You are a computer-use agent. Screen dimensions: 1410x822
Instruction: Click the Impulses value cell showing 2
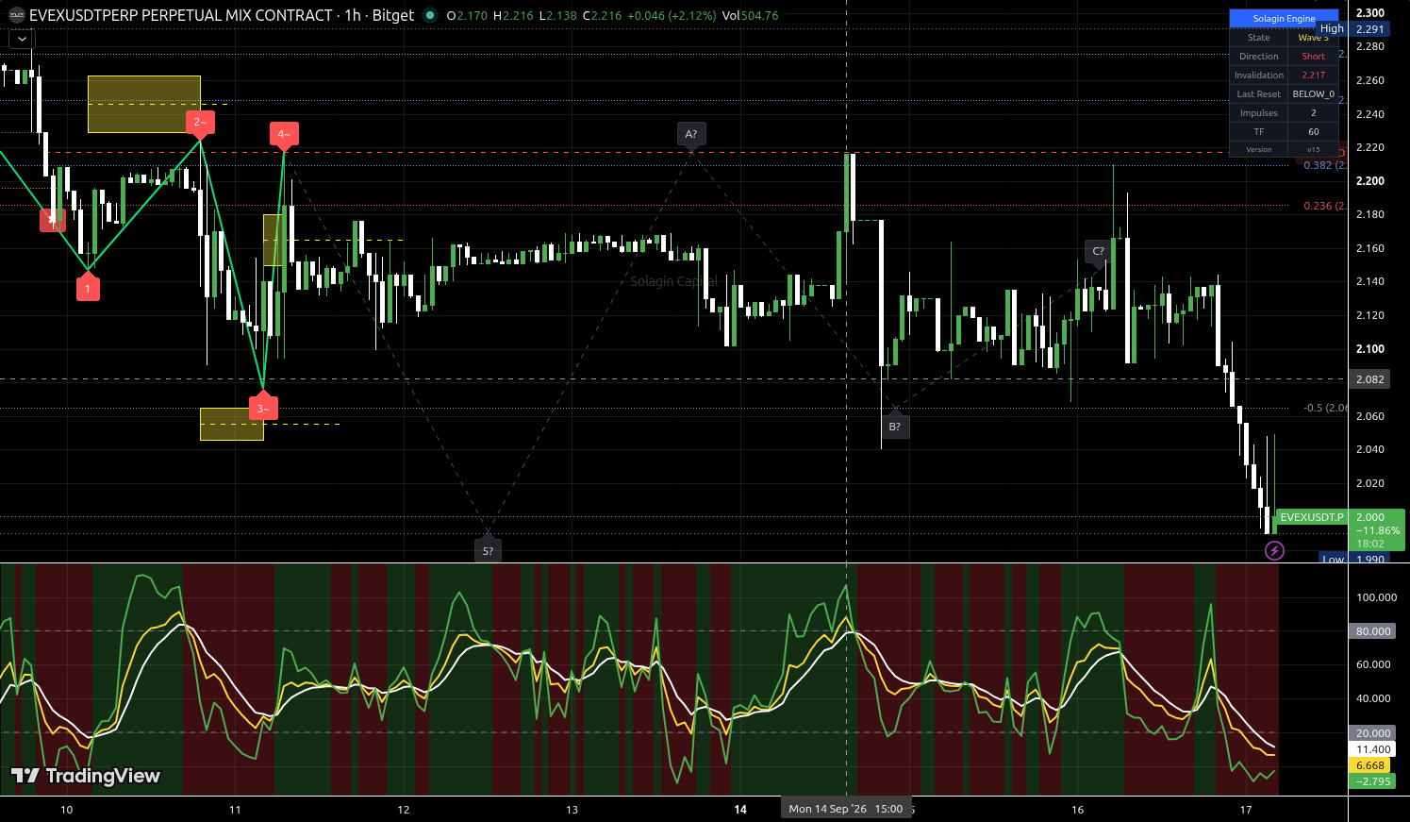point(1313,113)
